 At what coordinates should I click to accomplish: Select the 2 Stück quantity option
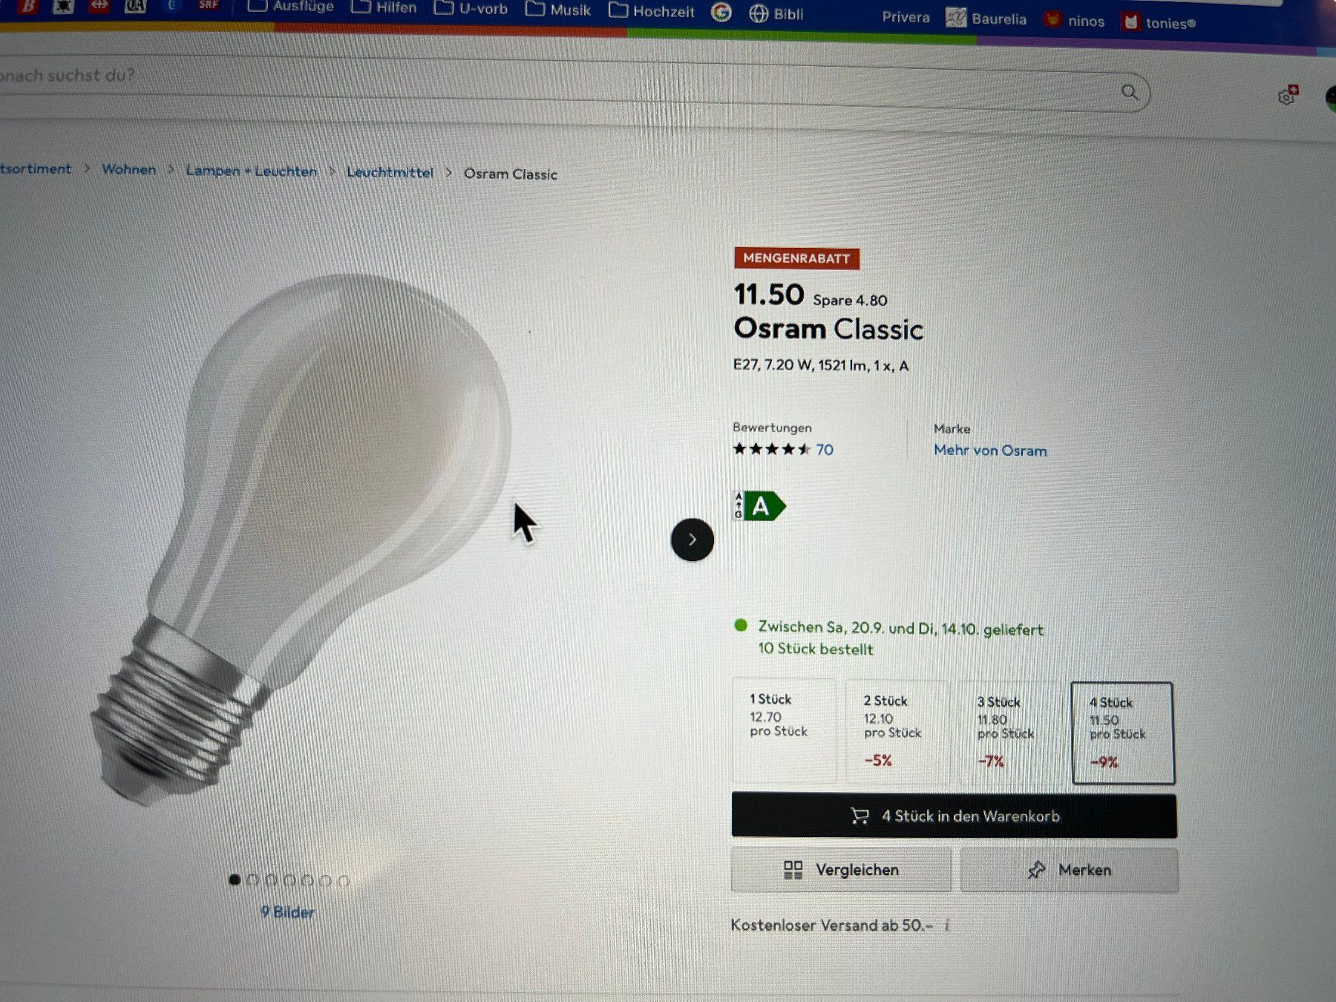[897, 732]
